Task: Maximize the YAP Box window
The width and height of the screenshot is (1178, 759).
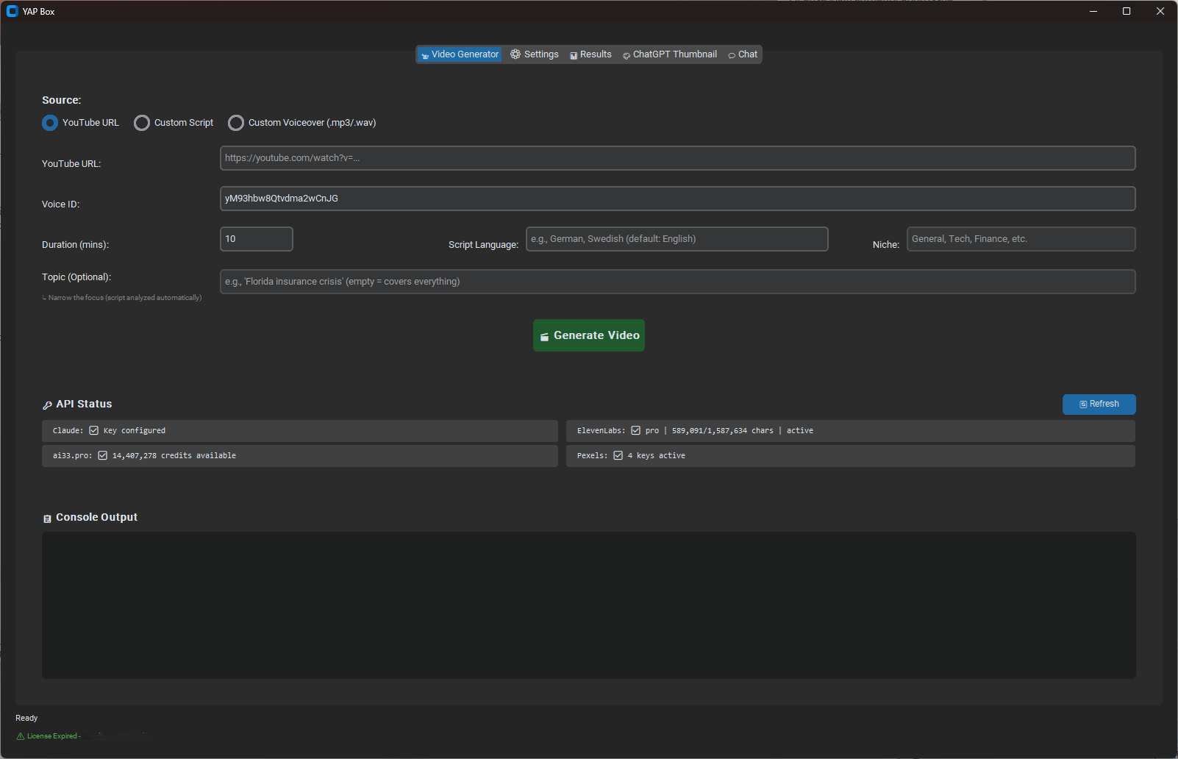Action: tap(1127, 11)
